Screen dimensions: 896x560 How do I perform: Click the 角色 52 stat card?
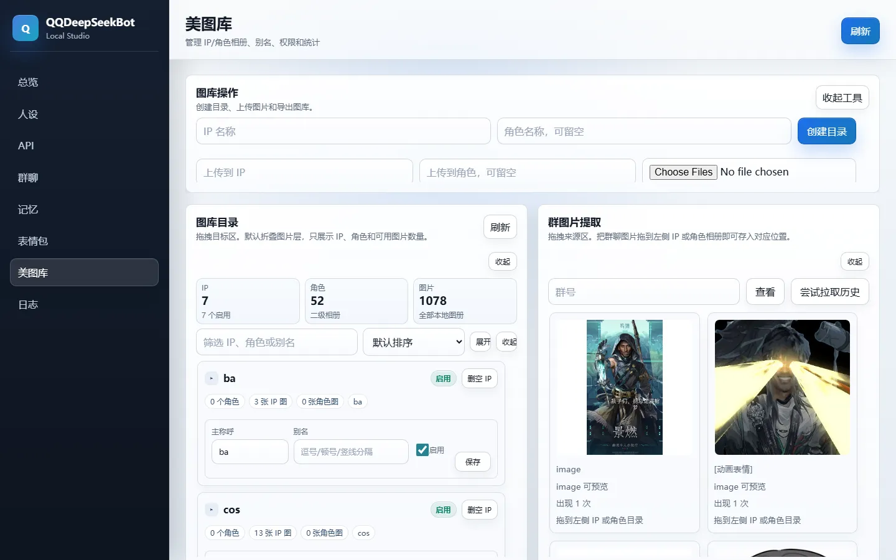pyautogui.click(x=356, y=301)
